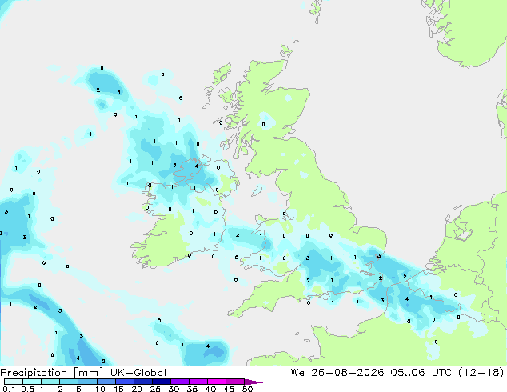Click the 20–25 mm legend swatch
This screenshot has height=392, width=507.
pyautogui.click(x=142, y=382)
